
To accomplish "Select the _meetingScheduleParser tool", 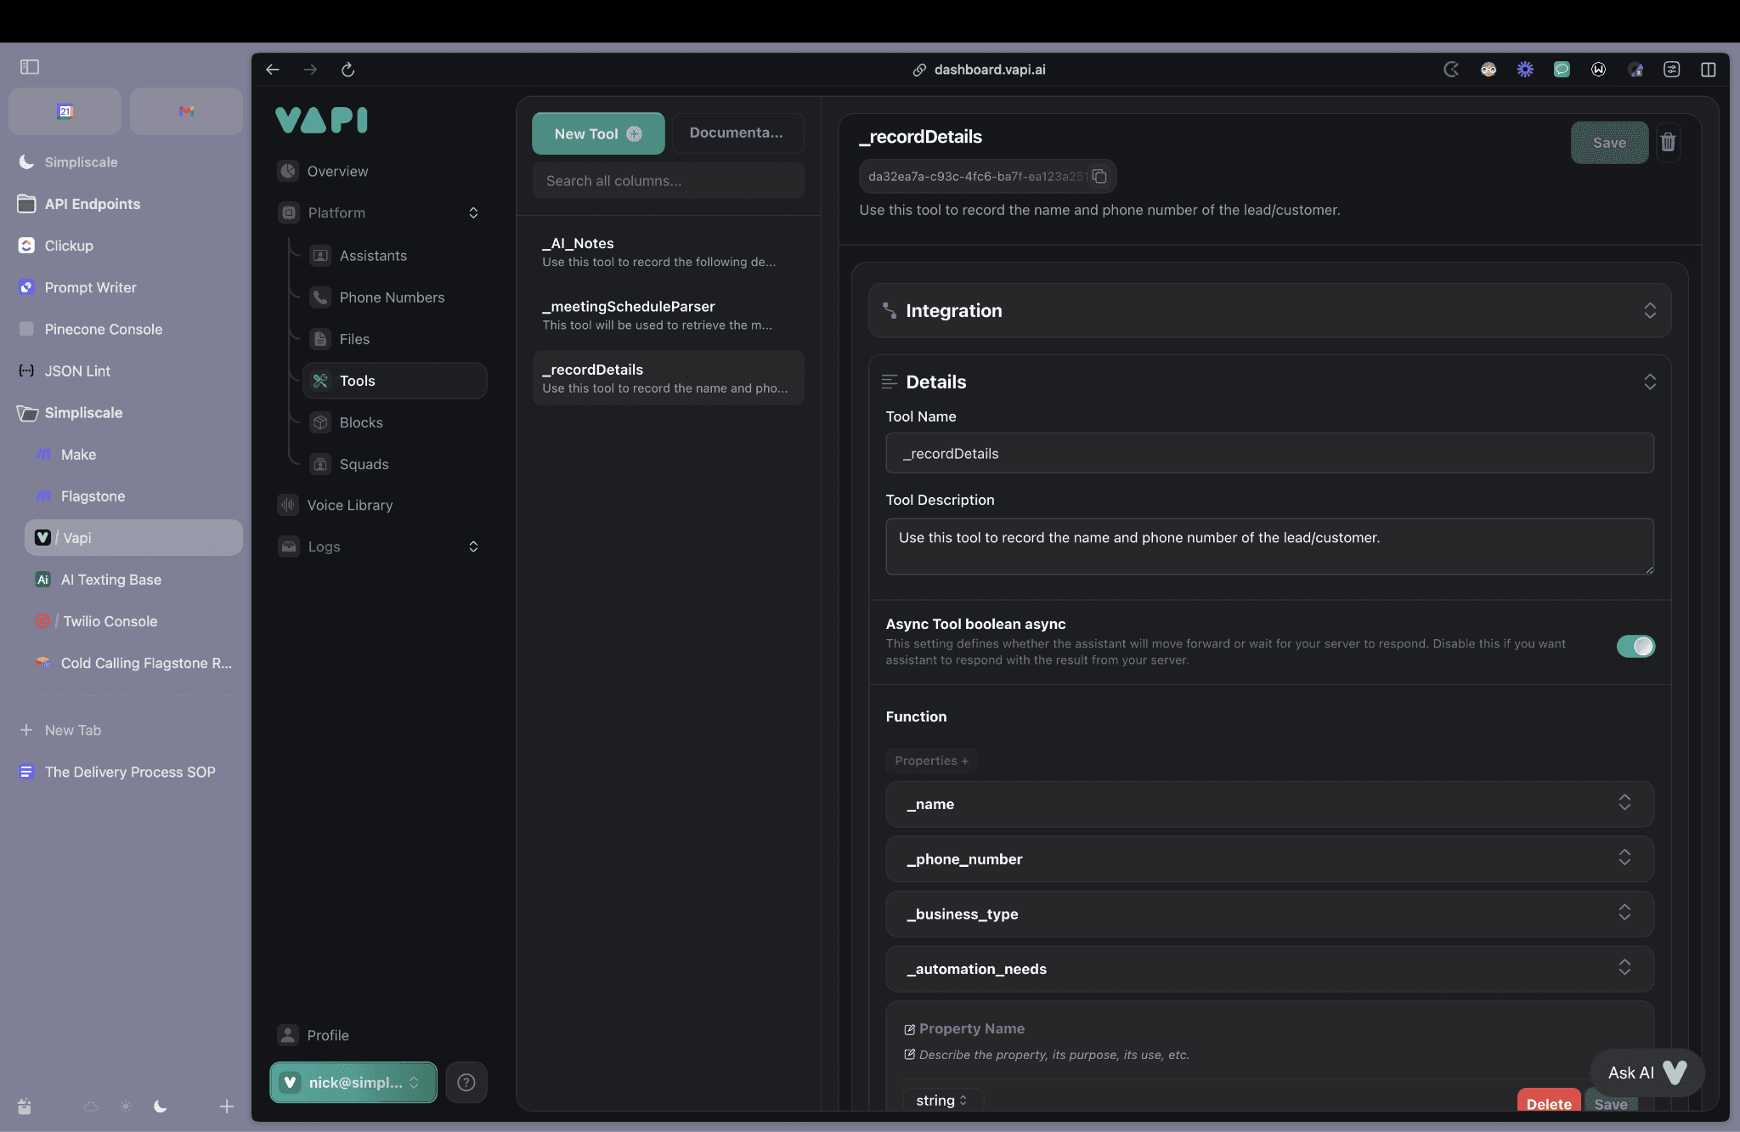I will point(668,315).
